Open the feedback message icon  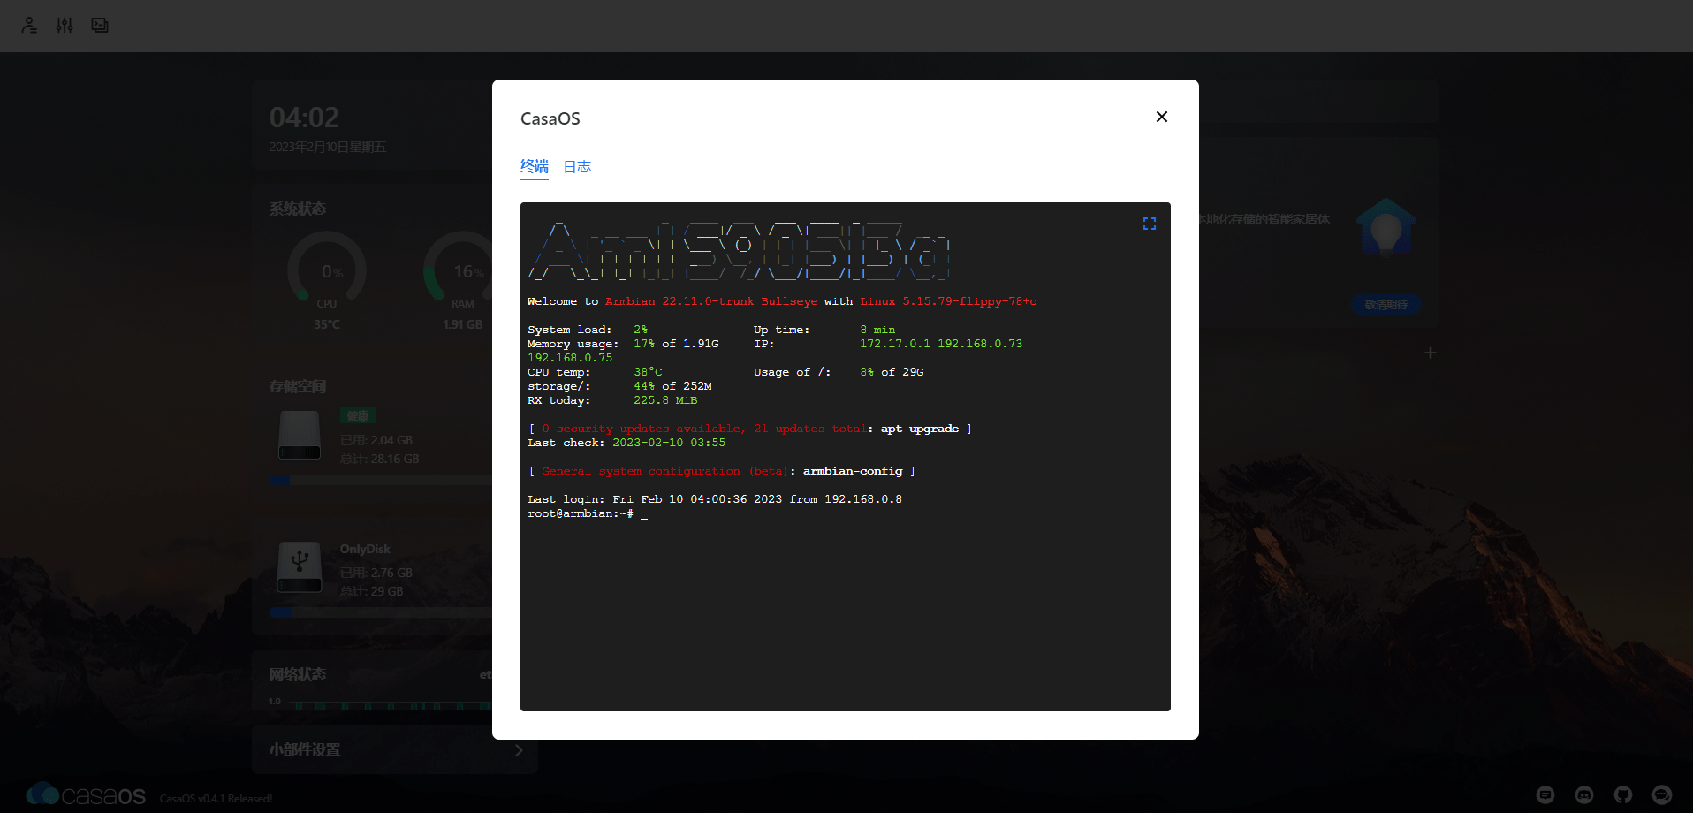pos(1545,794)
